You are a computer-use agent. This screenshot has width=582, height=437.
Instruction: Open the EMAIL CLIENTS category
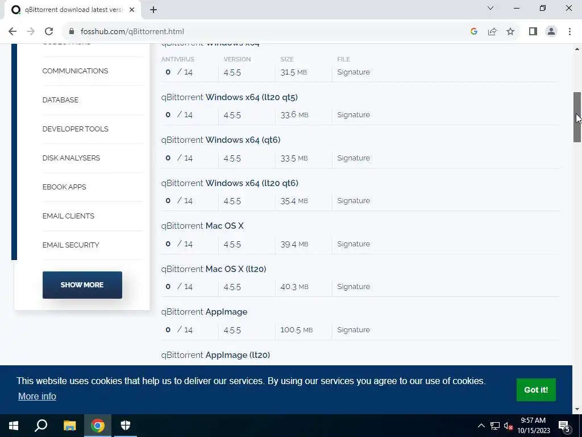pos(68,216)
